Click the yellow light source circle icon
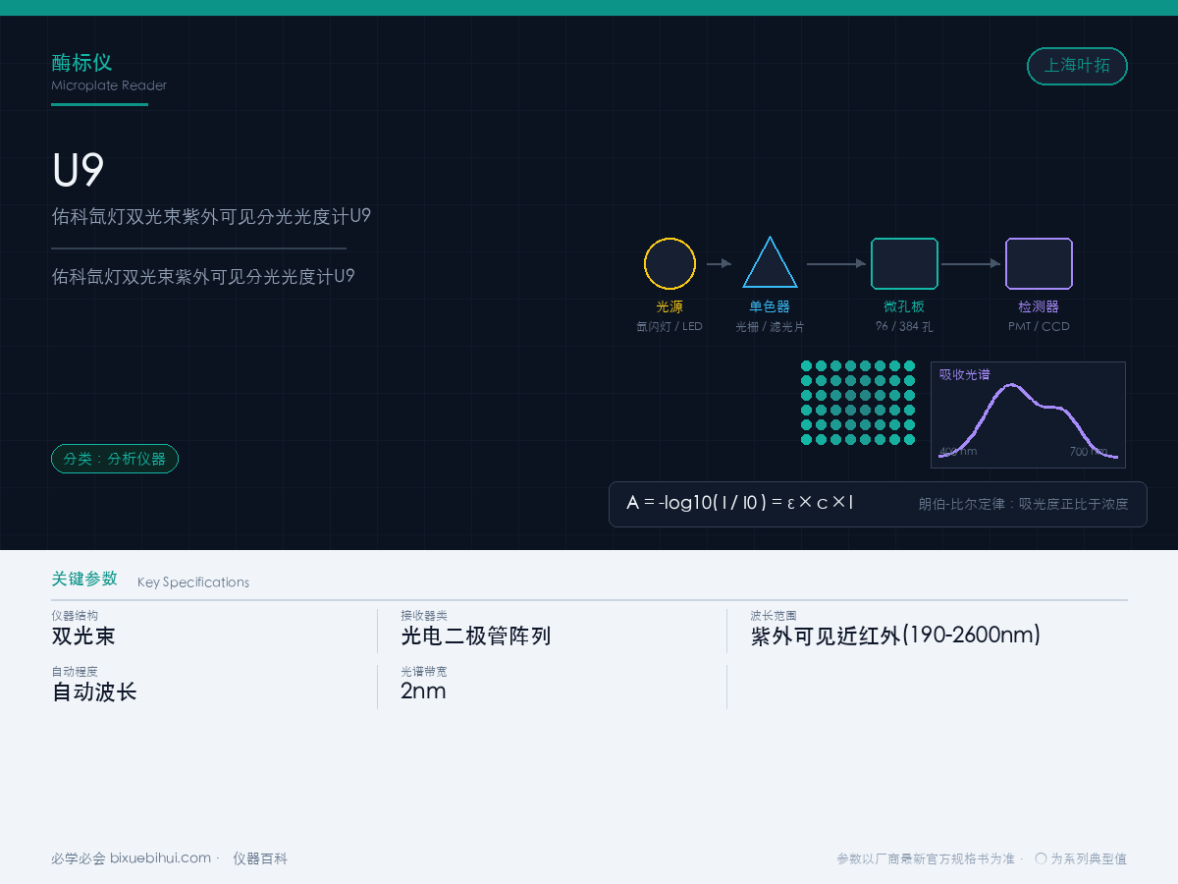This screenshot has height=884, width=1178. click(x=669, y=263)
